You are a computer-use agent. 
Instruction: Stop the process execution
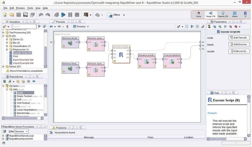pos(77,15)
